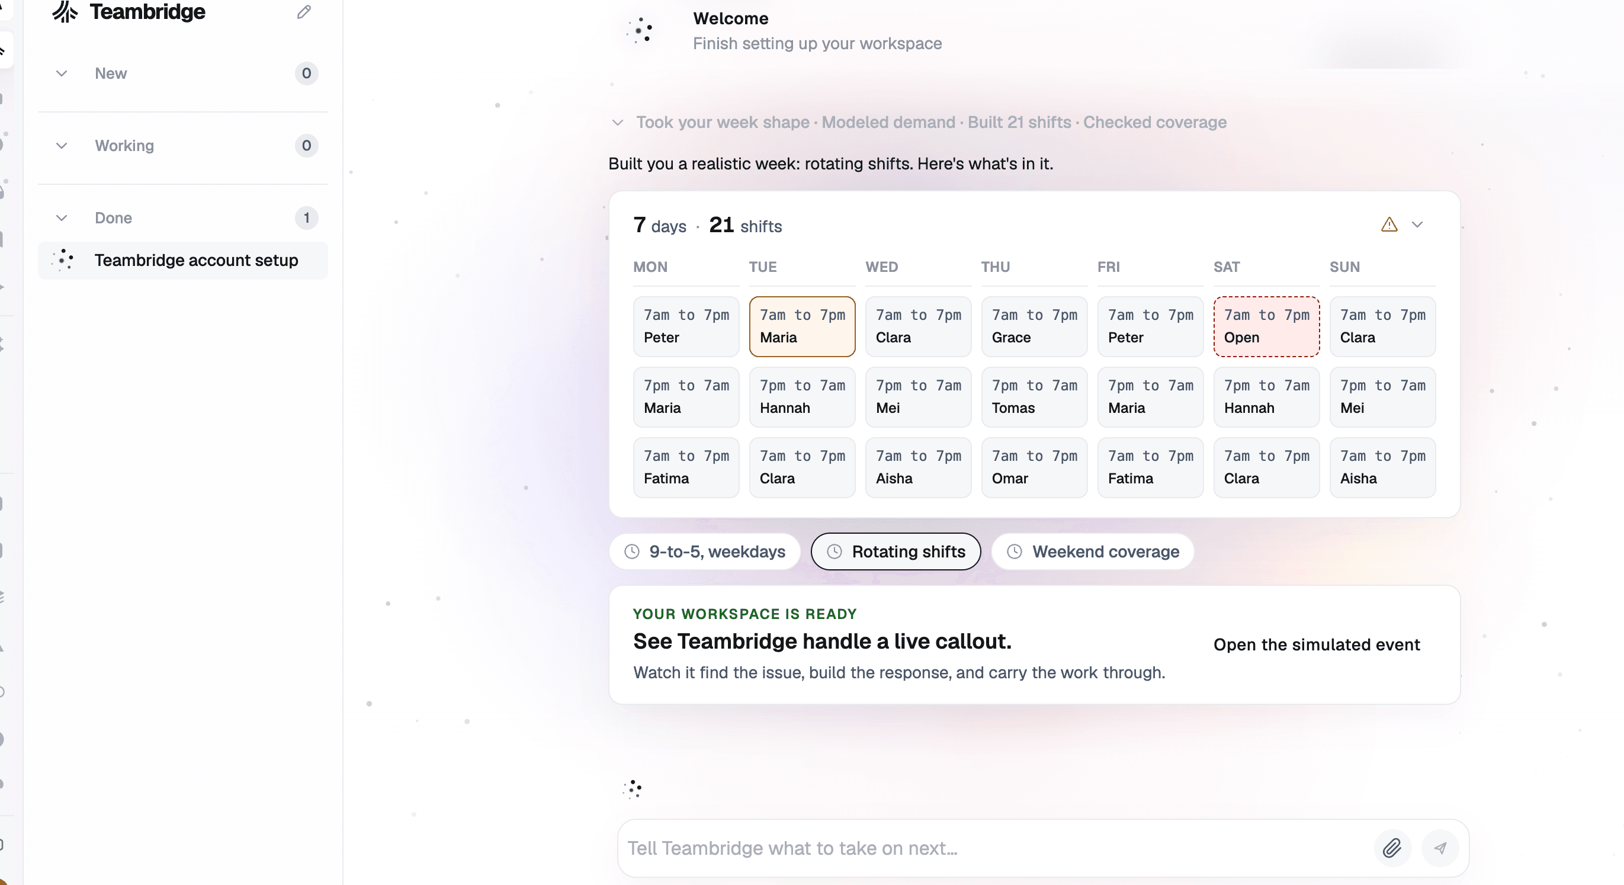Click the paperclip attach icon
This screenshot has height=885, width=1624.
pos(1392,848)
